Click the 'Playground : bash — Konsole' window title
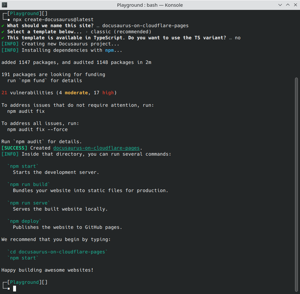The height and width of the screenshot is (294, 300). click(150, 5)
